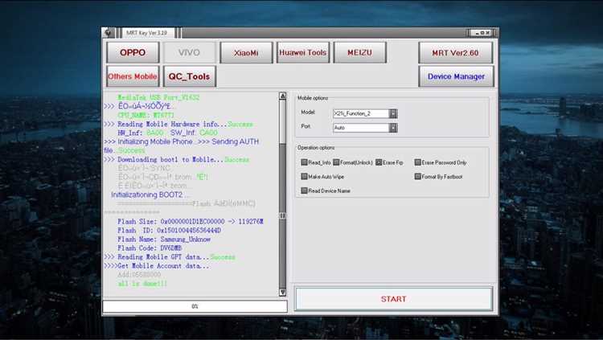
Task: Click the Others Mobile button
Action: click(x=133, y=76)
